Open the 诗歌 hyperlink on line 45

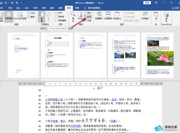[55, 121]
